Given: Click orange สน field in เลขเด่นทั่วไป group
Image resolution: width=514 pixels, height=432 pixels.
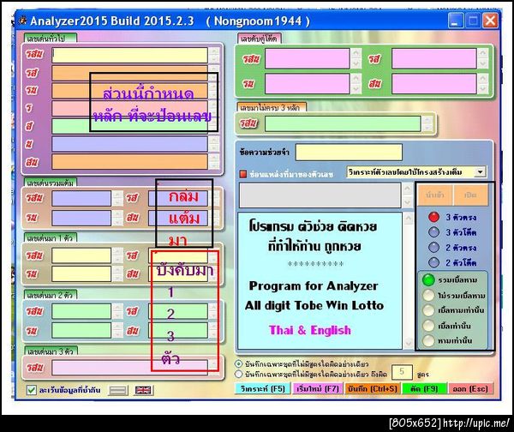Looking at the screenshot, I should tap(130, 162).
